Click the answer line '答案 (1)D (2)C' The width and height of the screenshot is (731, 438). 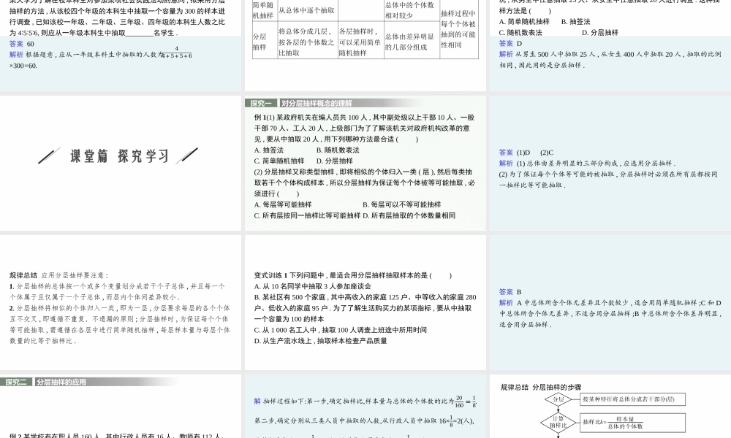point(526,153)
